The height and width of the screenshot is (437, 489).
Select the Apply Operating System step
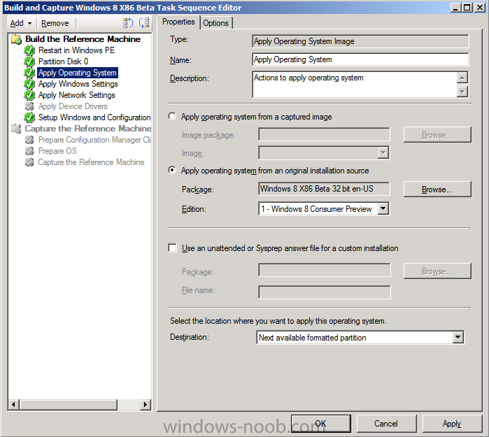click(78, 73)
